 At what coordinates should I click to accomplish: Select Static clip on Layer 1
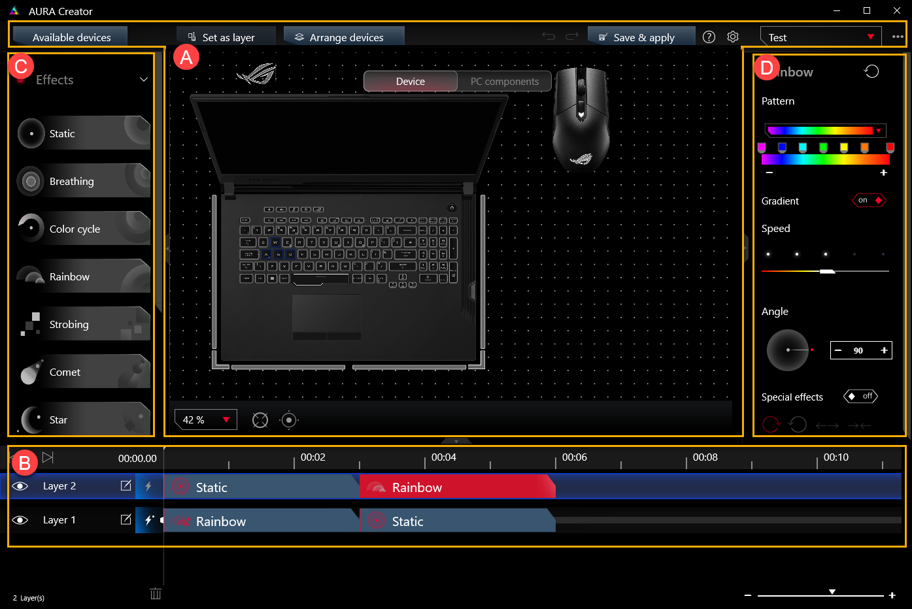click(457, 521)
